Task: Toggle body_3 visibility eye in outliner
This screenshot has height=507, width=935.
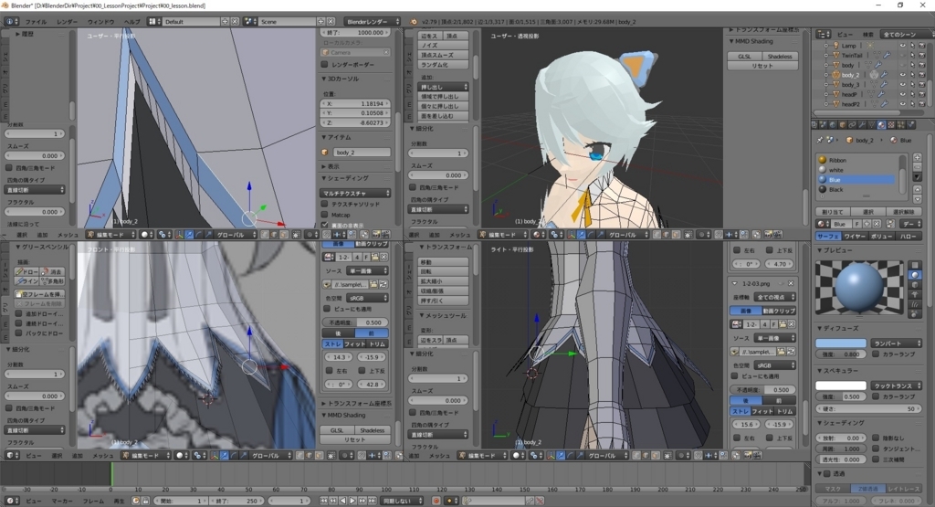Action: 902,85
